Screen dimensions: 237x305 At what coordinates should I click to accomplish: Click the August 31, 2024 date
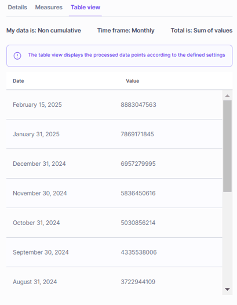(35, 282)
